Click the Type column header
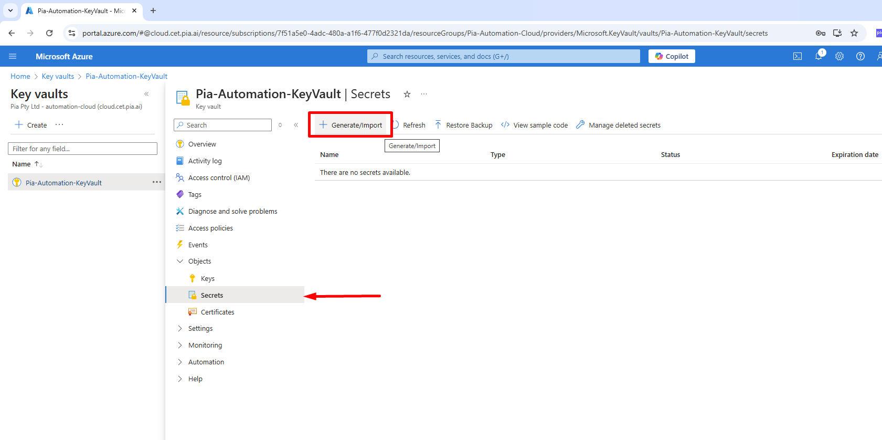 498,154
